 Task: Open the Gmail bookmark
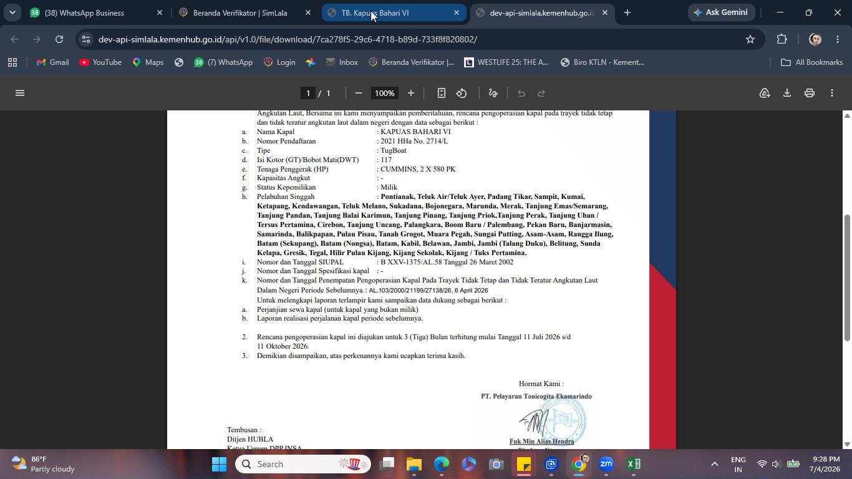[52, 62]
